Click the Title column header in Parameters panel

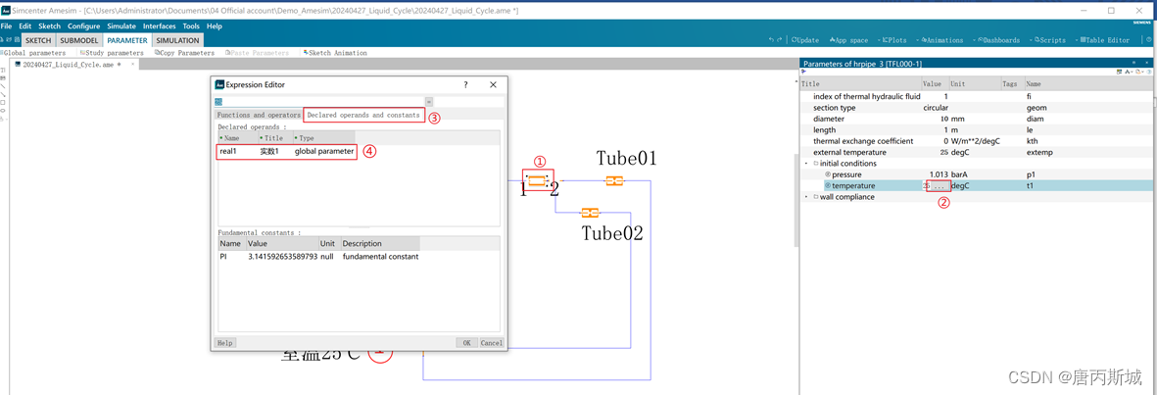pyautogui.click(x=861, y=84)
